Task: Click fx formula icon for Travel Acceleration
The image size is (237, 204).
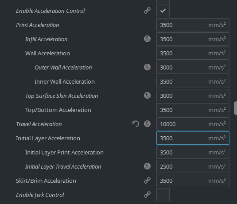Action: coord(147,124)
